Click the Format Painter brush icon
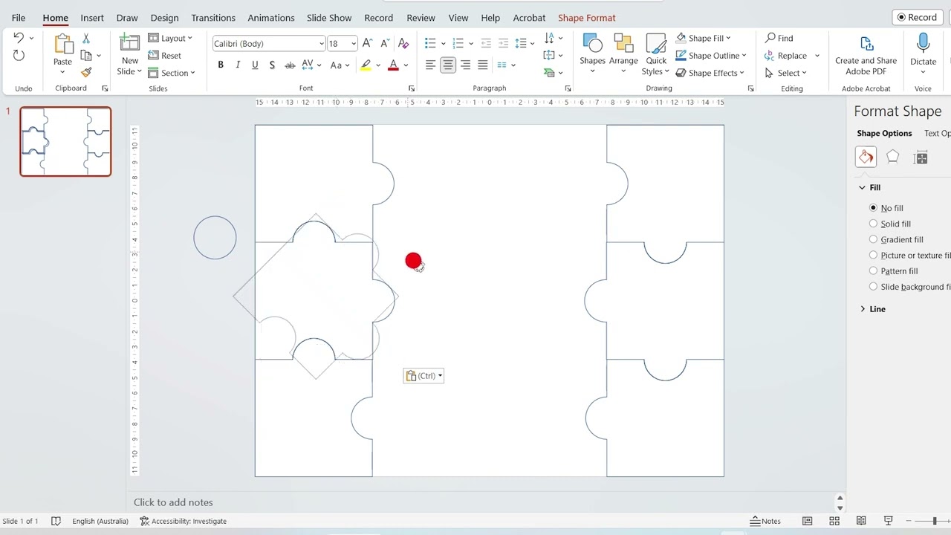The image size is (951, 535). click(86, 72)
